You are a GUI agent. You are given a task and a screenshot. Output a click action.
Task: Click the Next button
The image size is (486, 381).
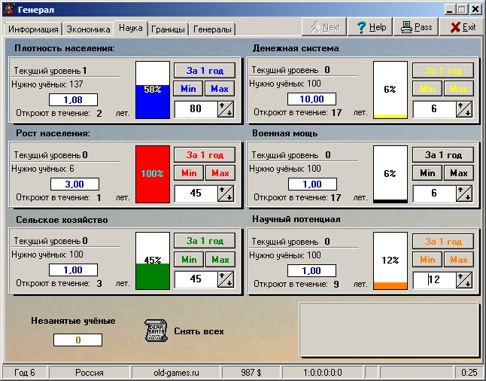tap(324, 27)
